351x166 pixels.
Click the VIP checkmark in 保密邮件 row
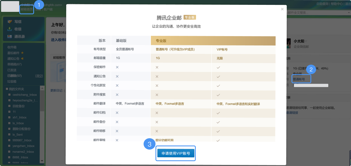tap(218, 67)
